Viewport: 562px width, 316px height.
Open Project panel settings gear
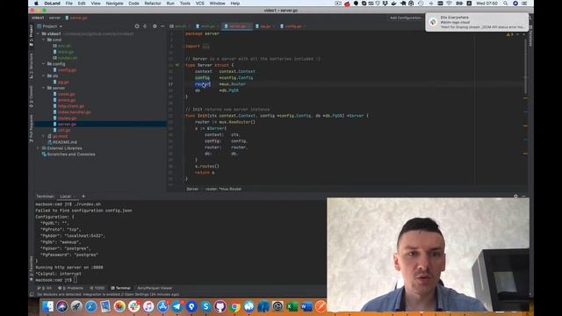click(x=155, y=26)
